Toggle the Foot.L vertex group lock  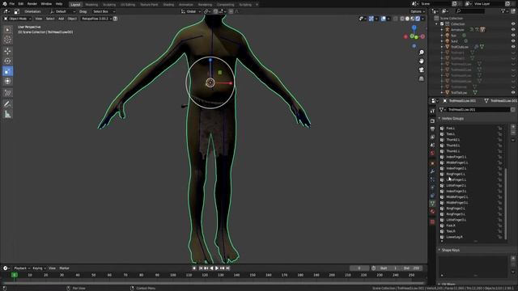(x=500, y=128)
